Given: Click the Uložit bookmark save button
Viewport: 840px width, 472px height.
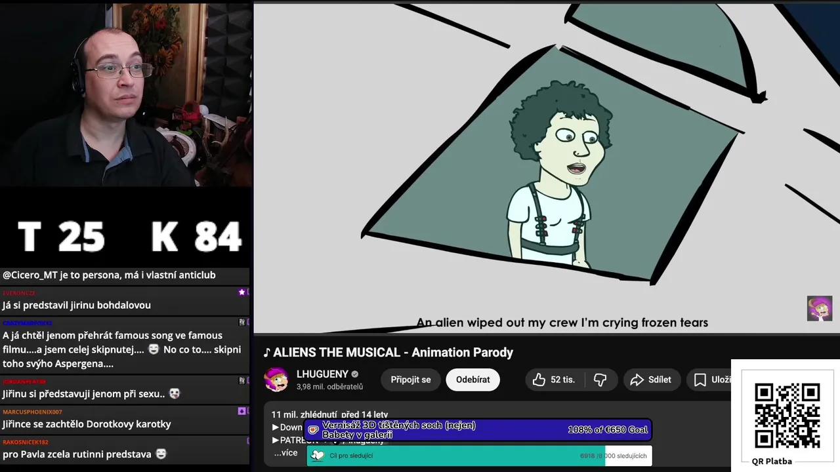Looking at the screenshot, I should click(x=711, y=380).
